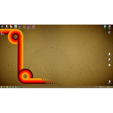
Task: Select the Steam desktop shortcut
Action: point(109,32)
